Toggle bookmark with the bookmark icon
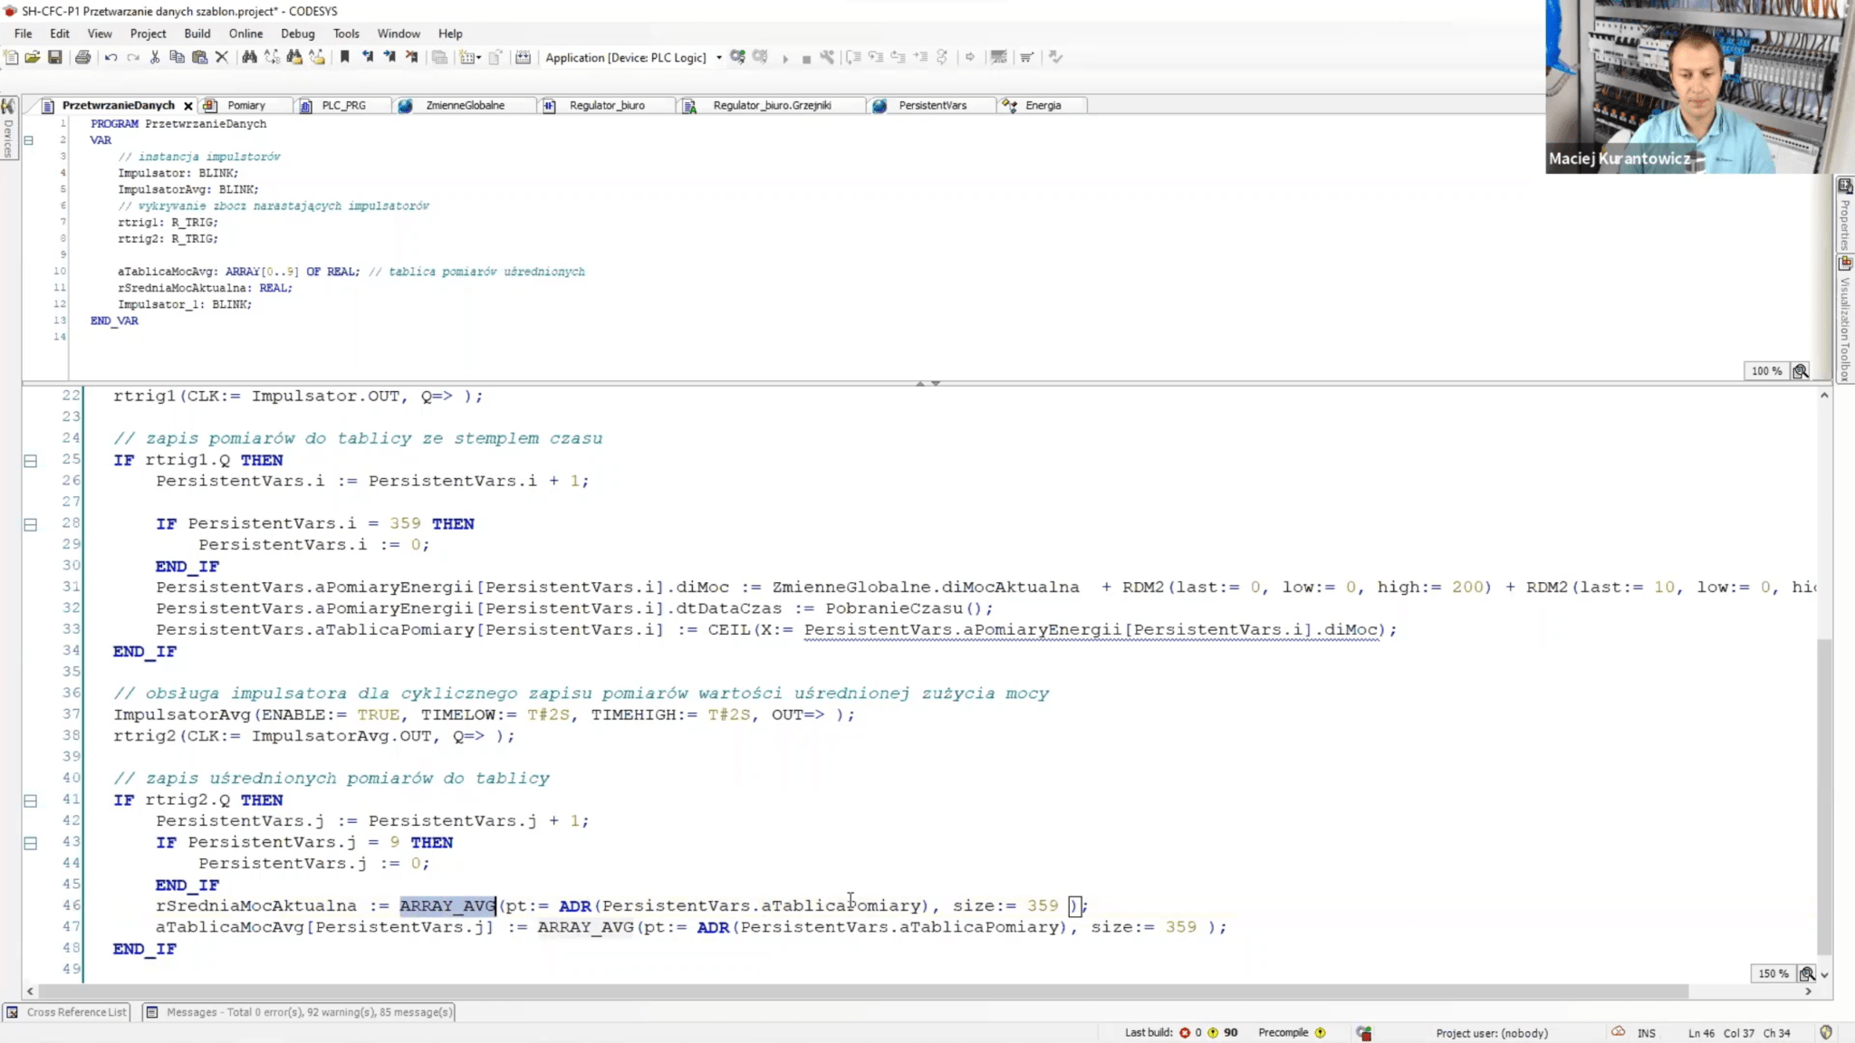 click(x=344, y=57)
